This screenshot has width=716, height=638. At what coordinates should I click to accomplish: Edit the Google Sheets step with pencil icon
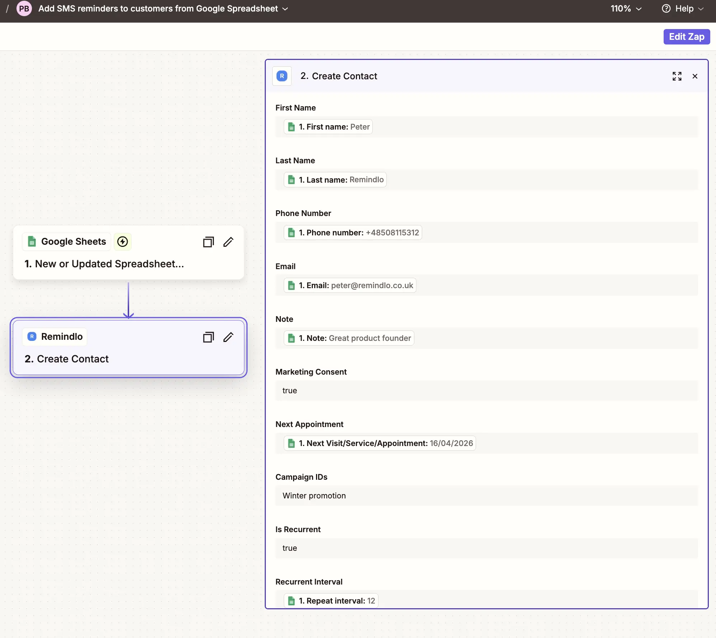coord(229,242)
